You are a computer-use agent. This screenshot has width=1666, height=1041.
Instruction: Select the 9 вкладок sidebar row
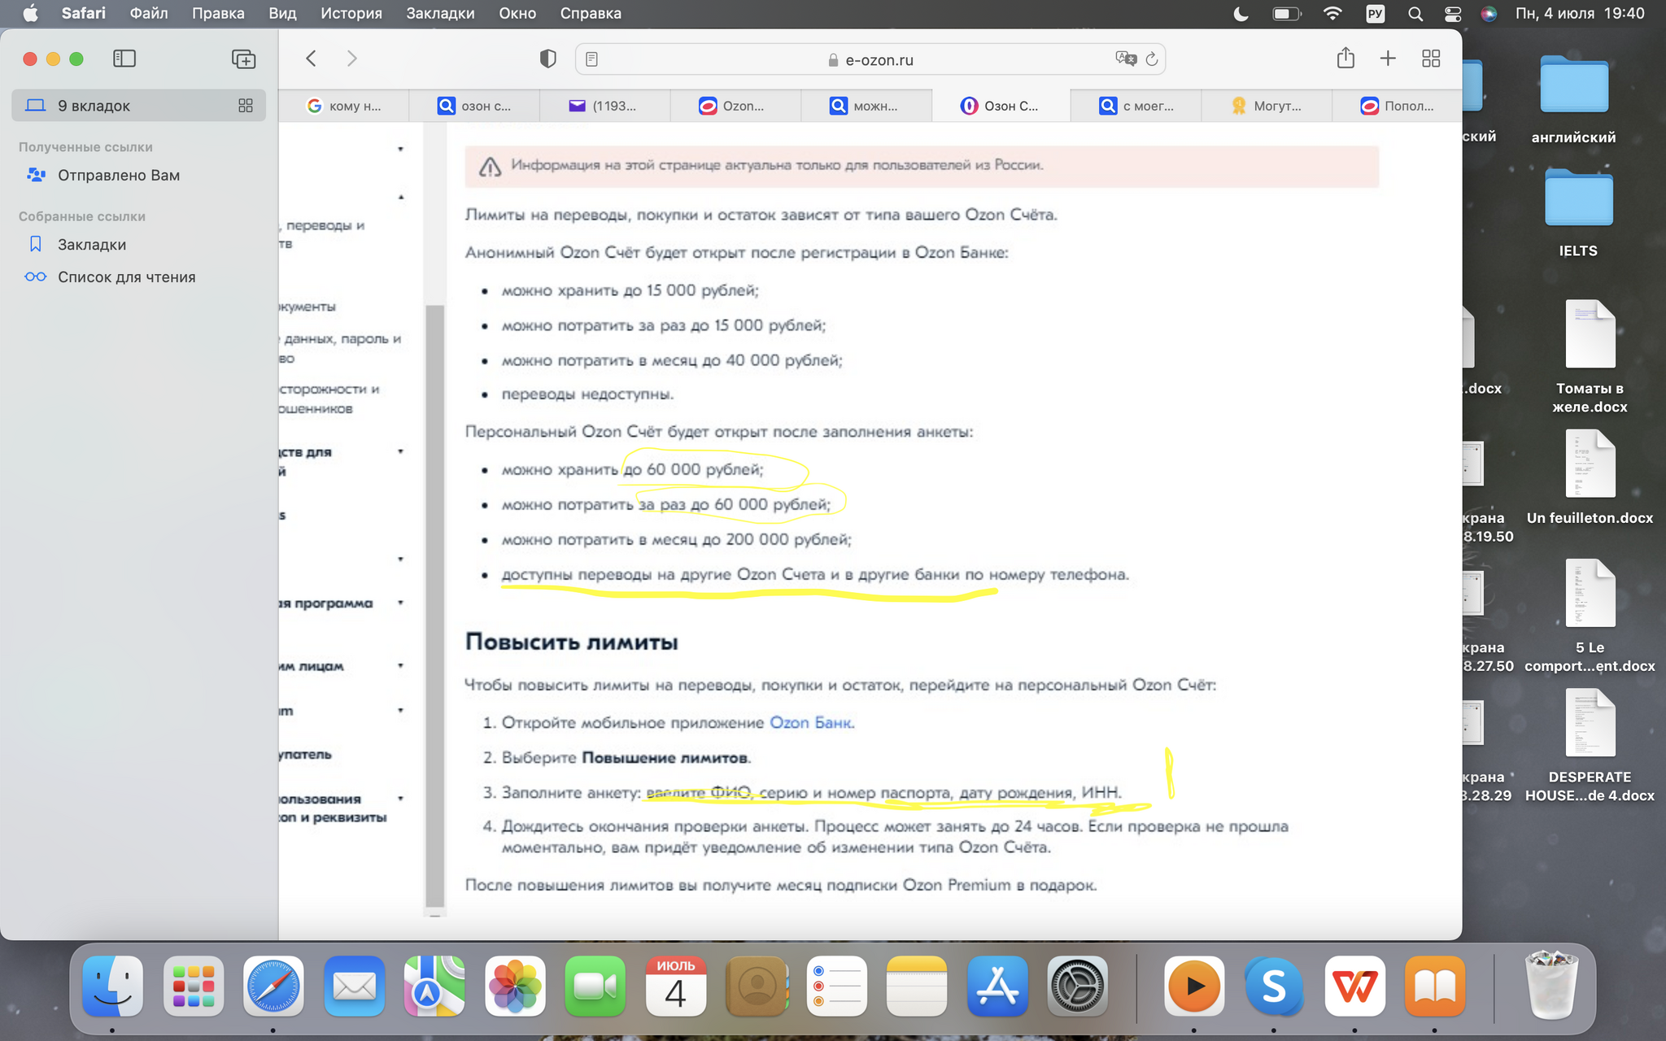pos(138,106)
